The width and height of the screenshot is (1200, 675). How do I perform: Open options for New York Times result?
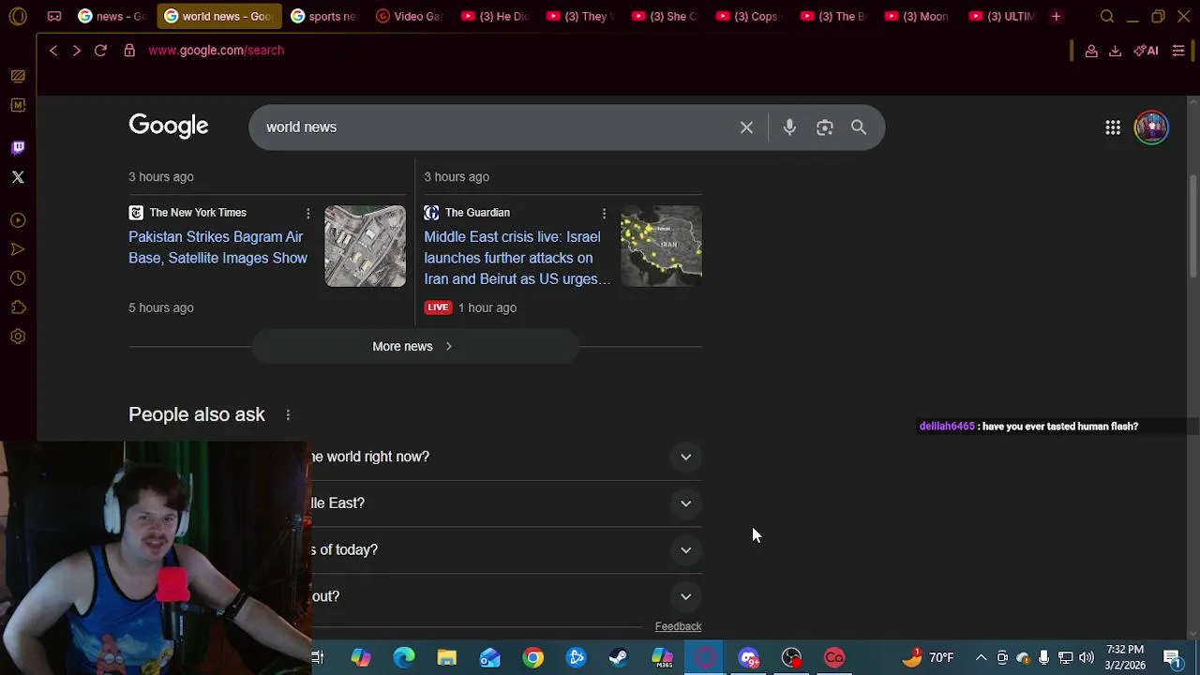click(x=307, y=214)
